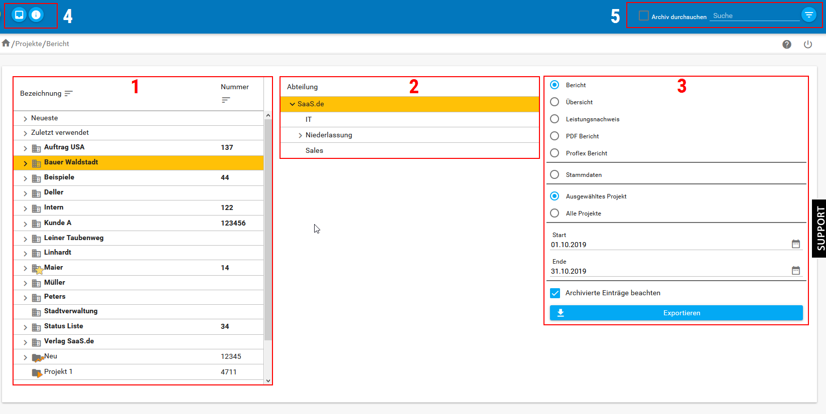Click the Suche search field
This screenshot has height=414, width=826.
(x=755, y=16)
